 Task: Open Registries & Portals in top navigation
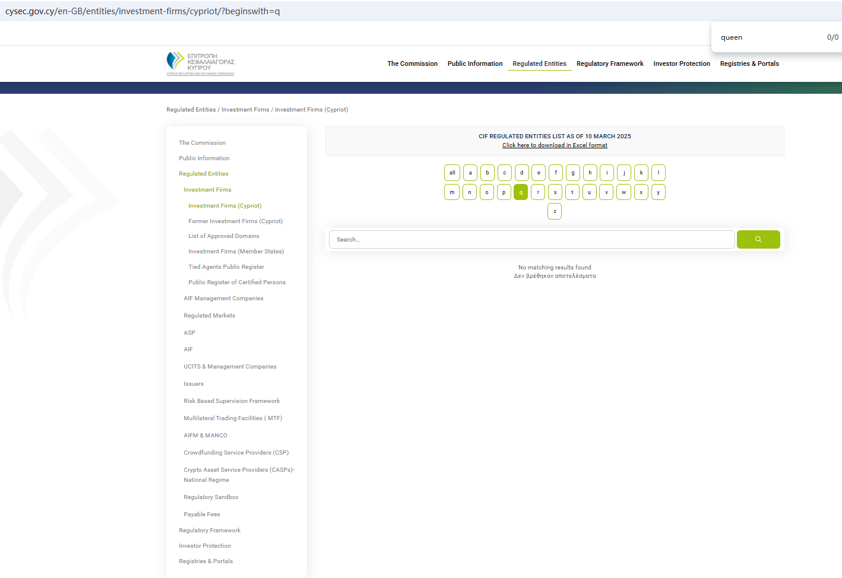(749, 63)
